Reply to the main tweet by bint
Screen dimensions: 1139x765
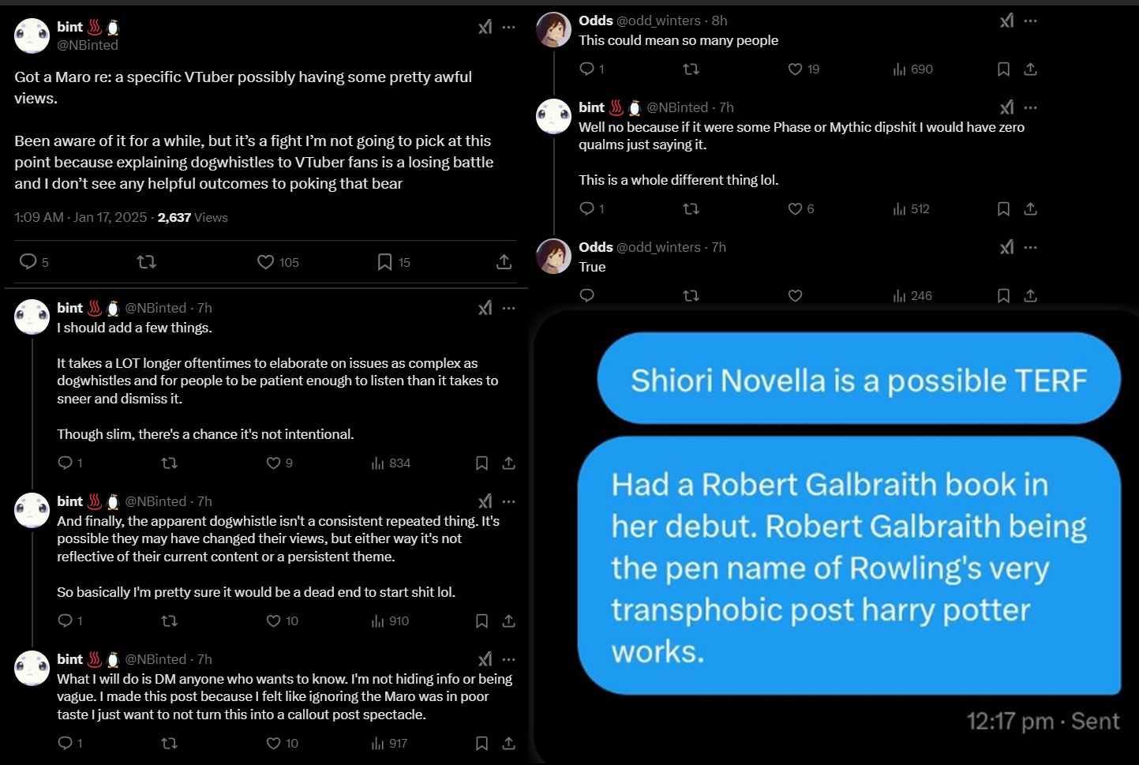[28, 261]
